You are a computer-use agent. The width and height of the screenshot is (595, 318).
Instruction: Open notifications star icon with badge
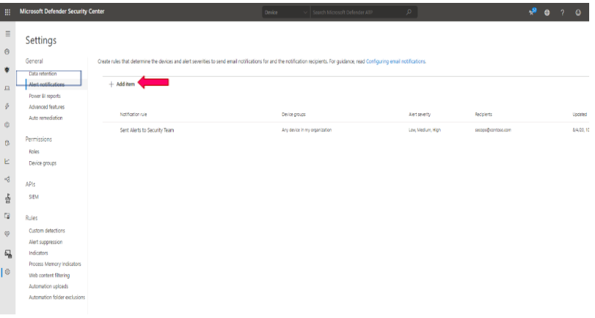tap(532, 12)
